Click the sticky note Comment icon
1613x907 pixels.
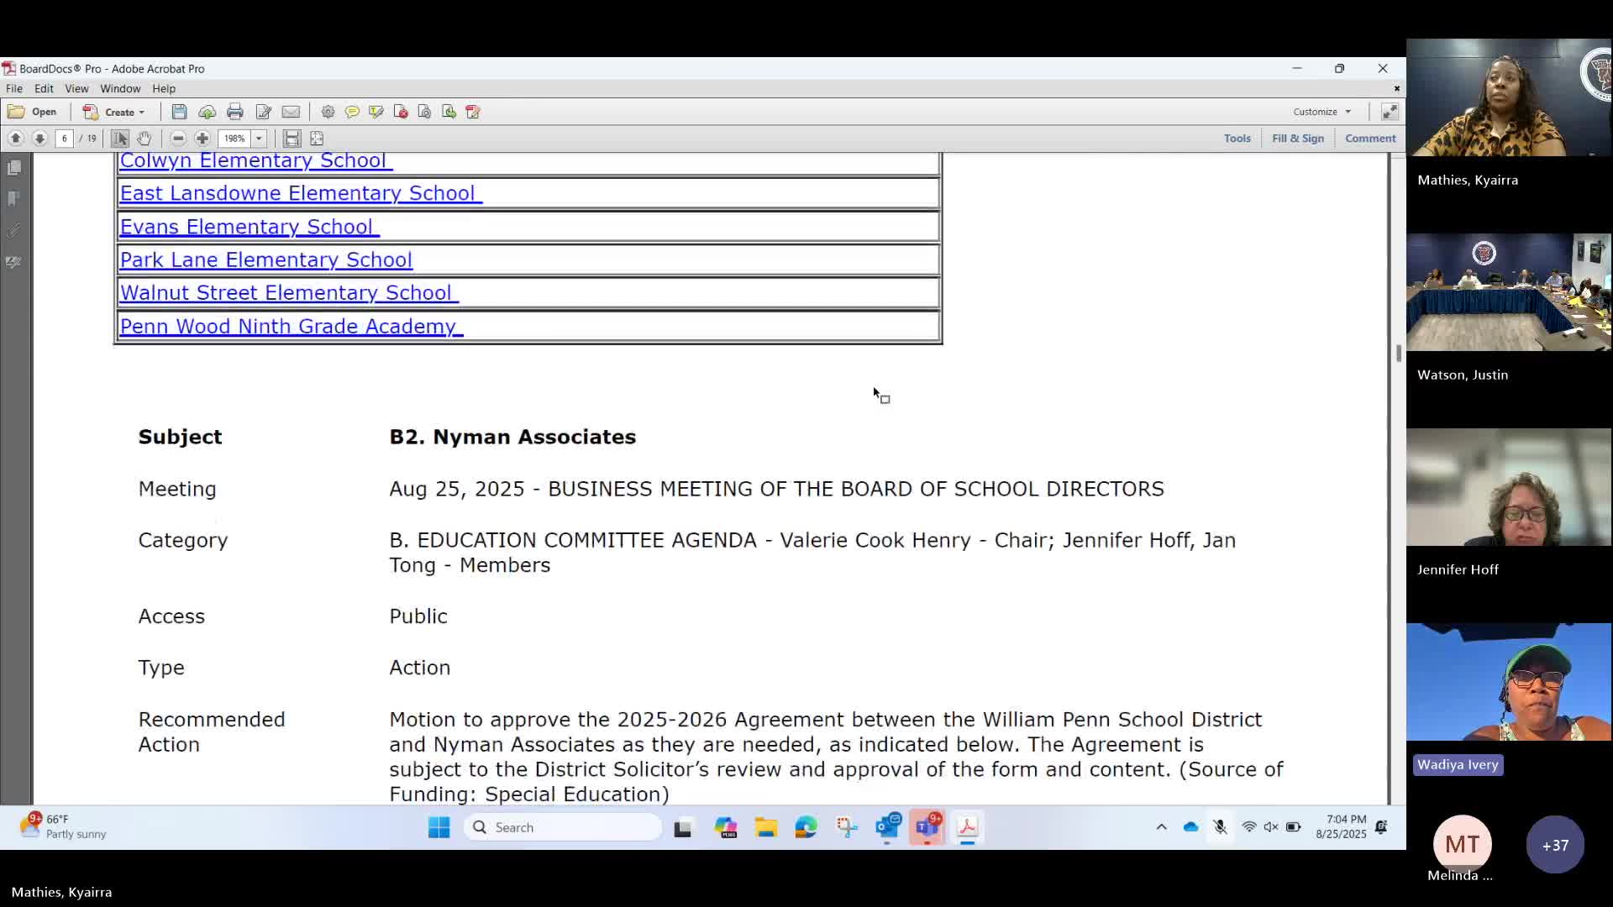tap(351, 112)
